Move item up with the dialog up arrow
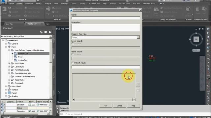The height and width of the screenshot is (118, 211). [138, 85]
